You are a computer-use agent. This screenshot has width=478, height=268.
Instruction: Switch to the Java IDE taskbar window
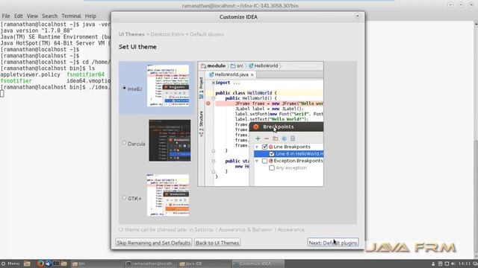[204, 264]
